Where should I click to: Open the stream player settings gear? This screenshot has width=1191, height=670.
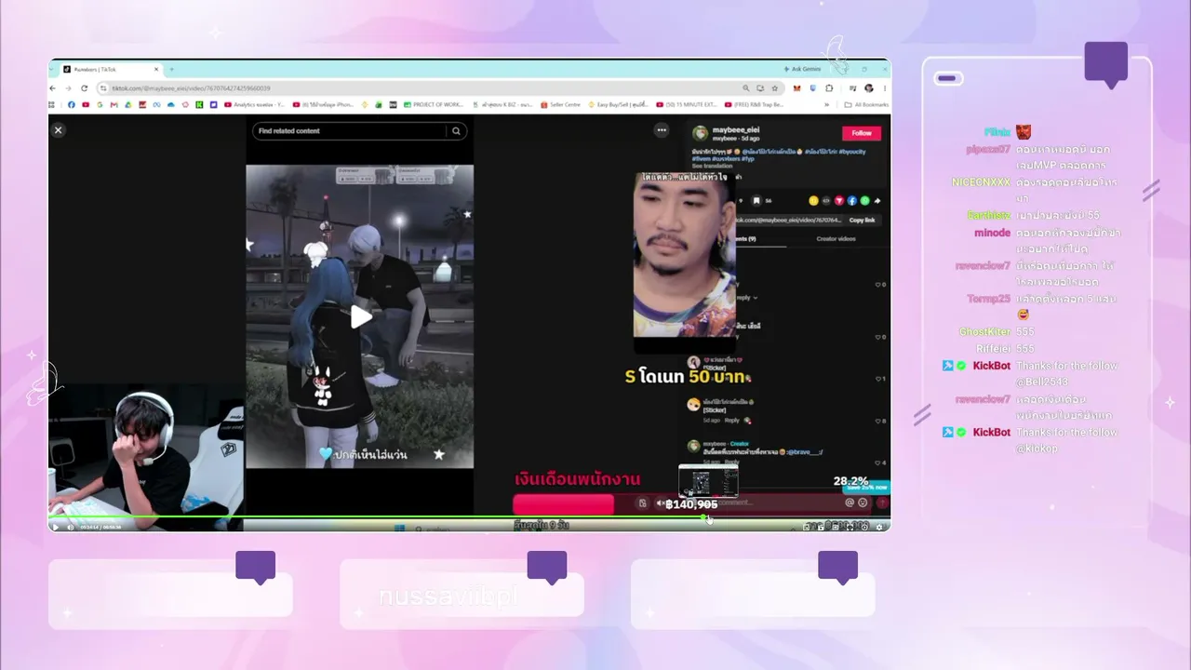tap(878, 528)
